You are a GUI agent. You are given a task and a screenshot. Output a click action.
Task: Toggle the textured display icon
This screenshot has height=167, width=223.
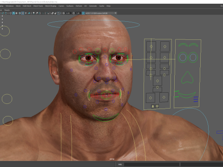pyautogui.click(x=23, y=13)
